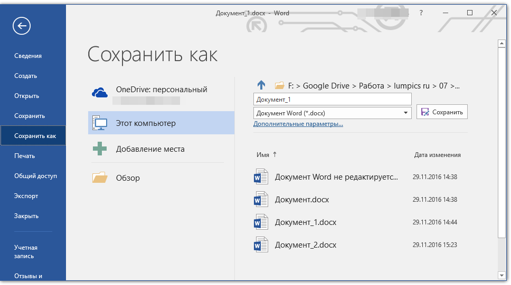Go up one folder with blue arrow
The width and height of the screenshot is (511, 285).
click(261, 85)
